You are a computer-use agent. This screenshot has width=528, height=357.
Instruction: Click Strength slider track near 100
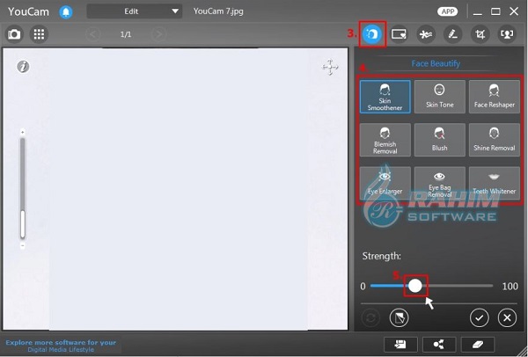click(488, 286)
